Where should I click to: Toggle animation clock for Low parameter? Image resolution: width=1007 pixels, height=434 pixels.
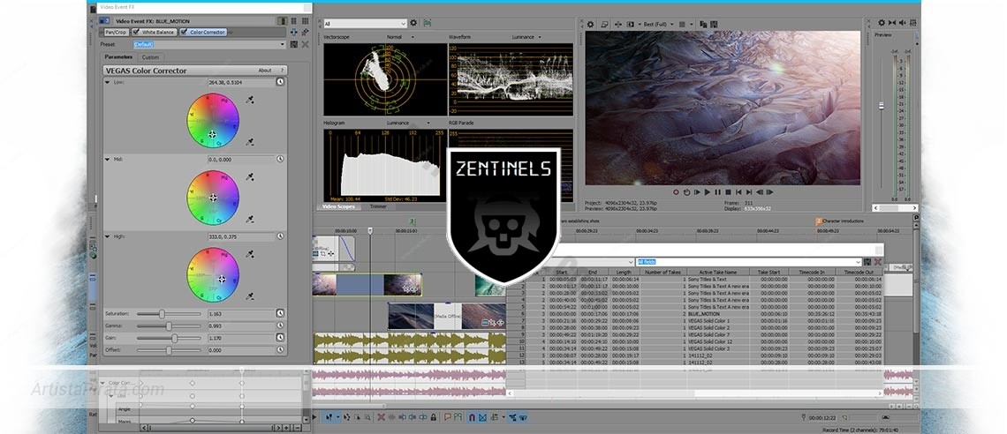tap(280, 82)
